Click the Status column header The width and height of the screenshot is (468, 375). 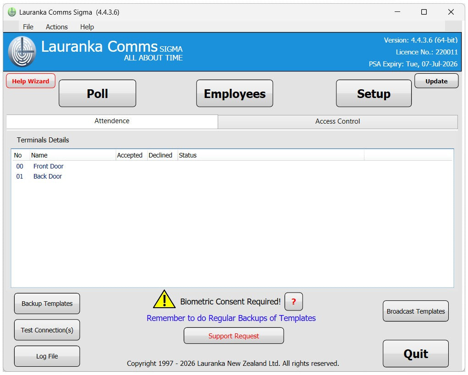pos(271,155)
